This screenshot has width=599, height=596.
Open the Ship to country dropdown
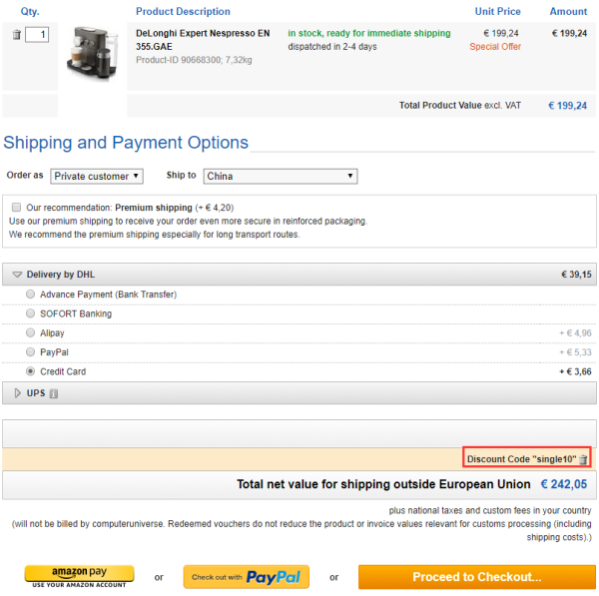coord(281,176)
